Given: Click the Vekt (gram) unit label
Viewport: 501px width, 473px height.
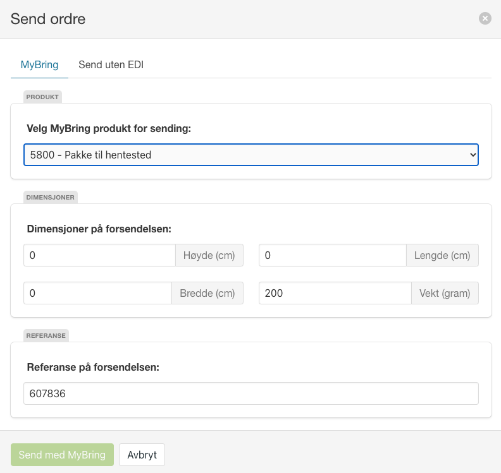Looking at the screenshot, I should [x=445, y=293].
